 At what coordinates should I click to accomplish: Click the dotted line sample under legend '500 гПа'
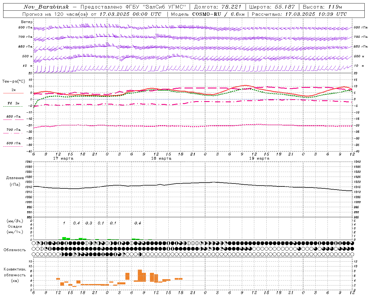[x=13, y=147]
